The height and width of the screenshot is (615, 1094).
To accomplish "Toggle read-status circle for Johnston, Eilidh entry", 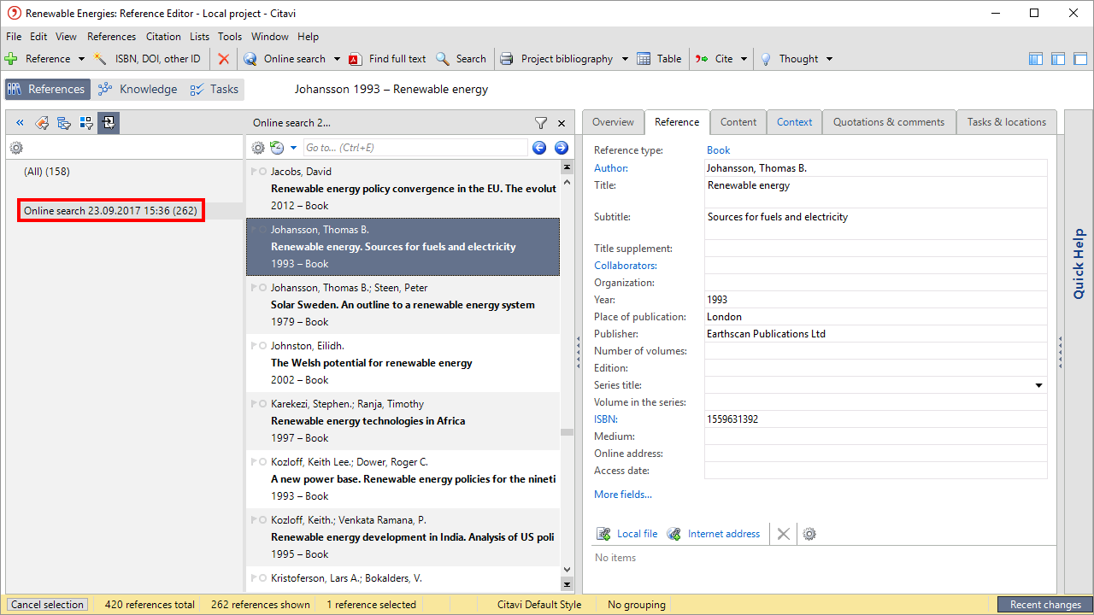I will pos(262,346).
